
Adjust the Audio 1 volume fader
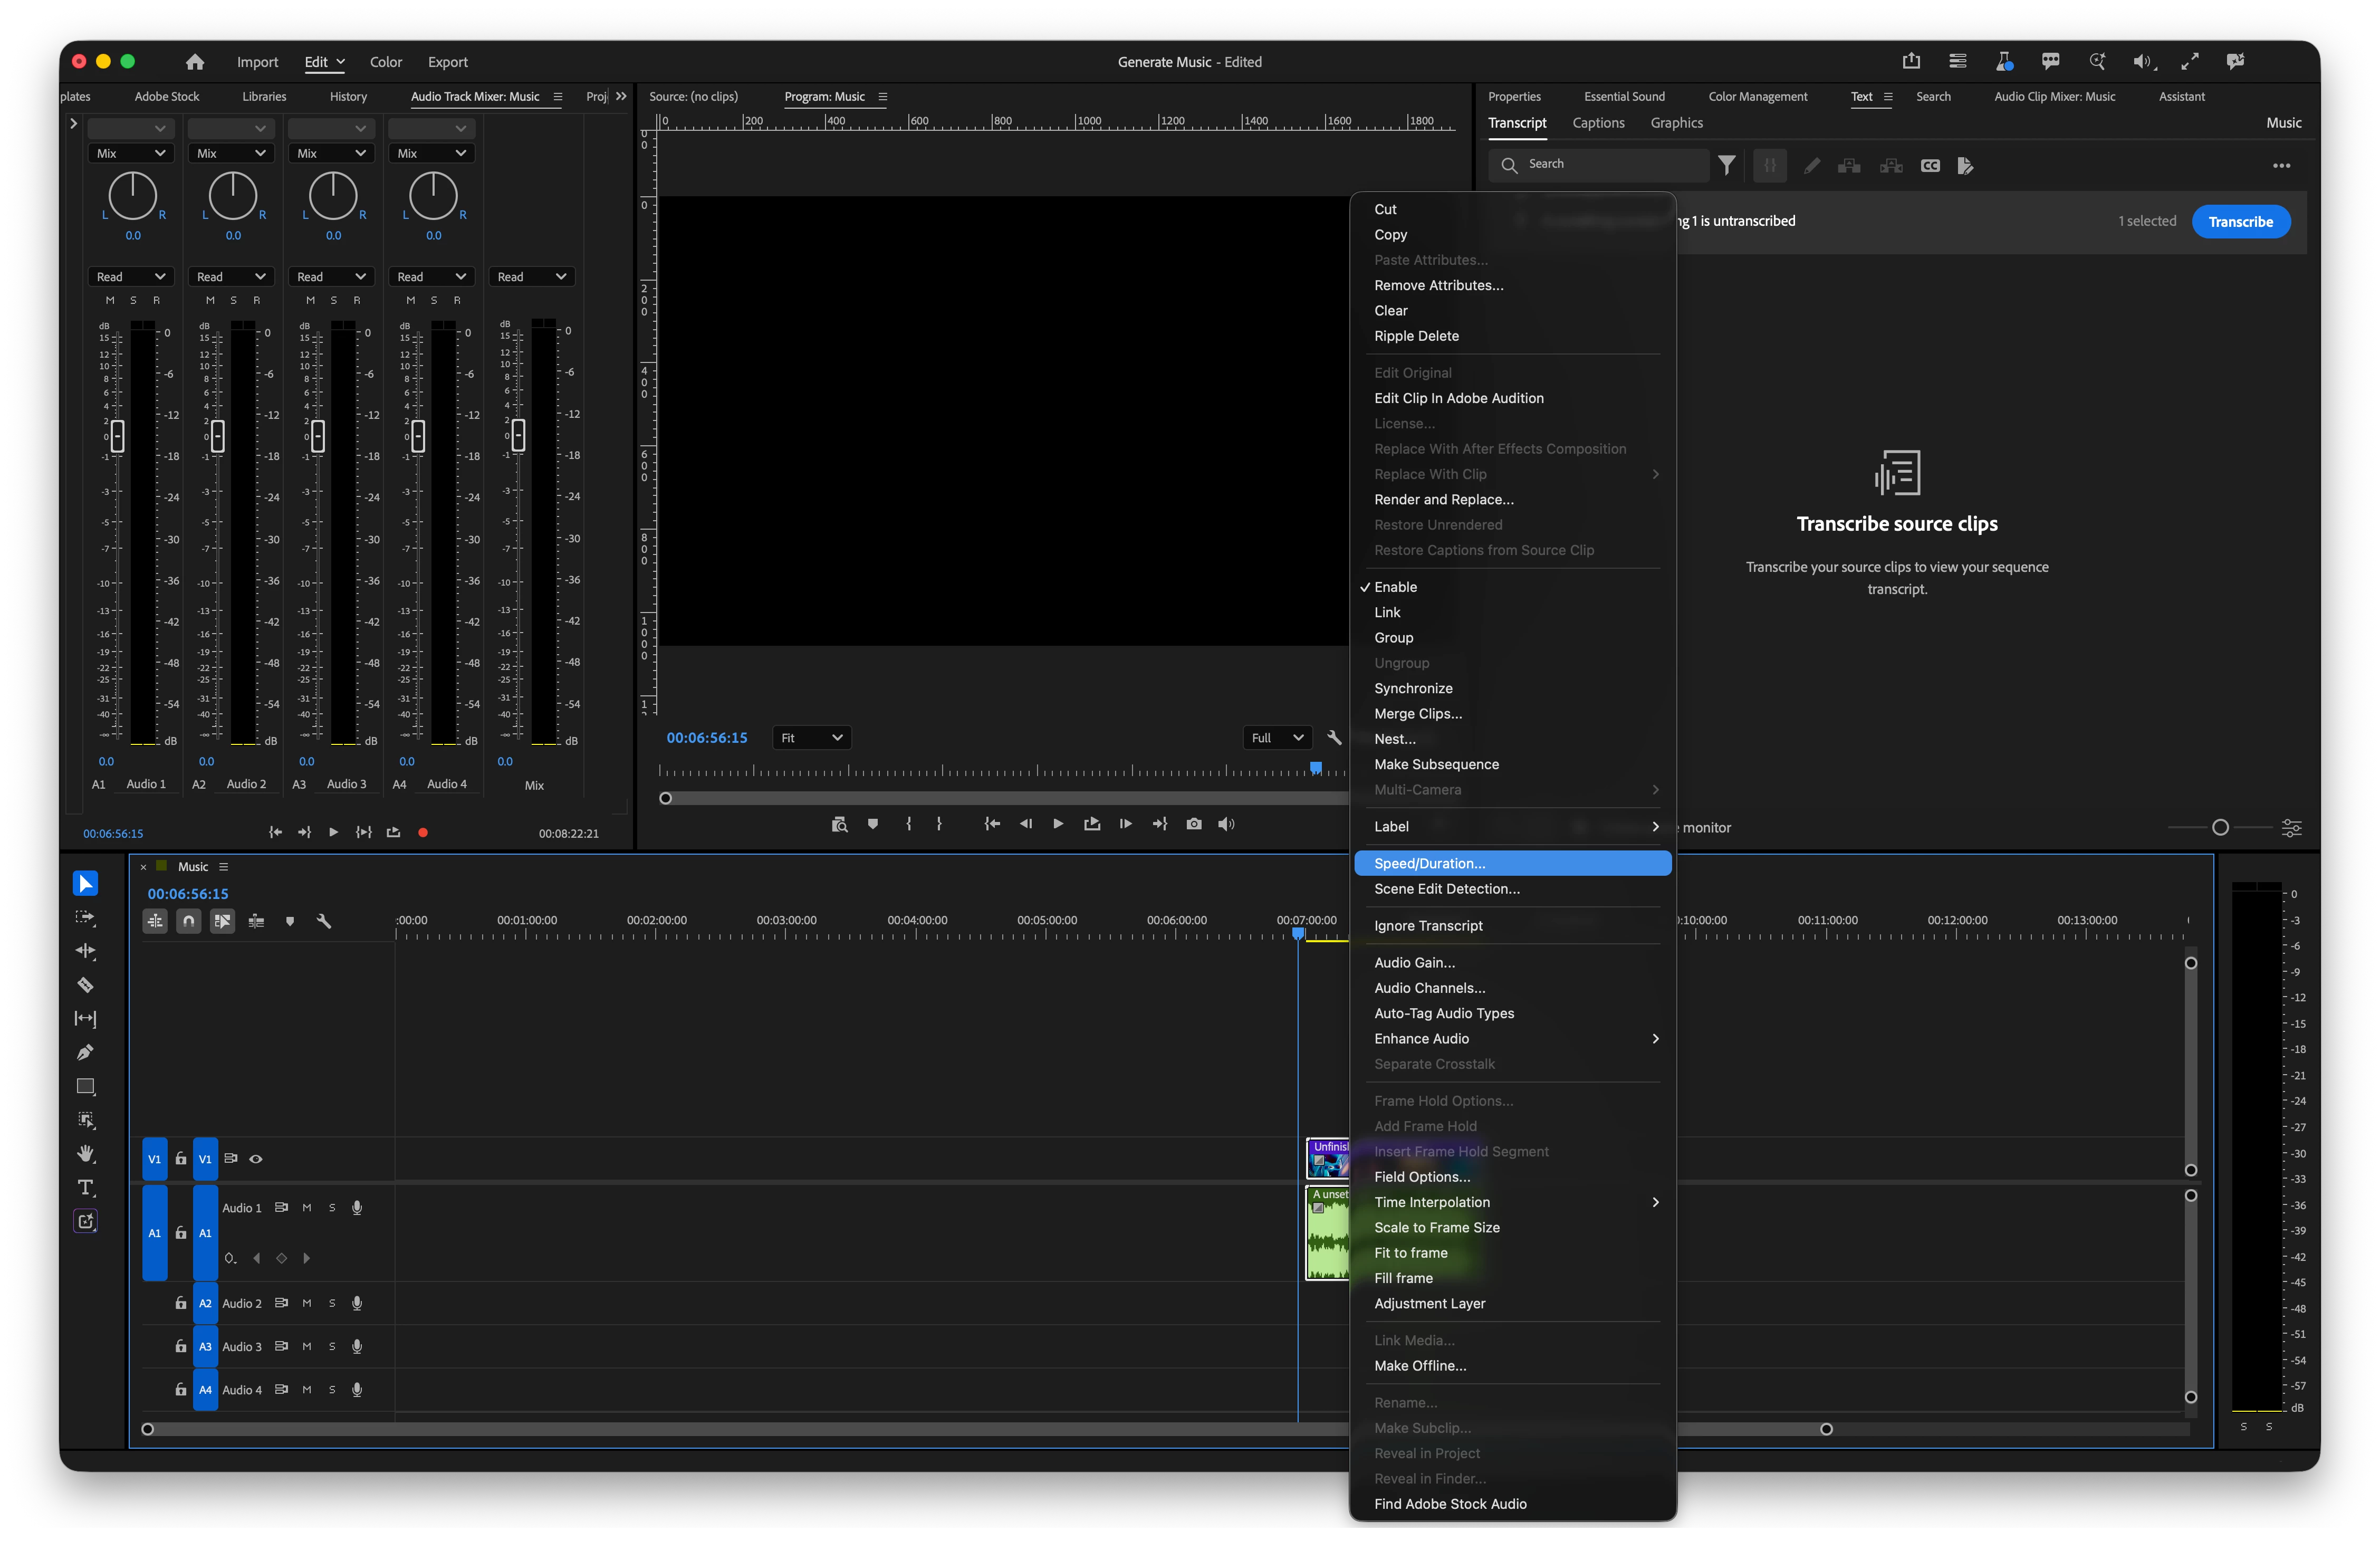pos(117,436)
